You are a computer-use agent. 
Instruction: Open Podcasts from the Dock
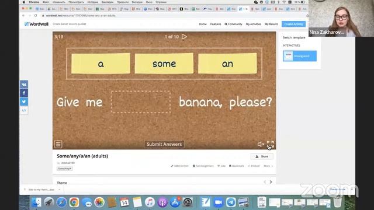coord(162,202)
